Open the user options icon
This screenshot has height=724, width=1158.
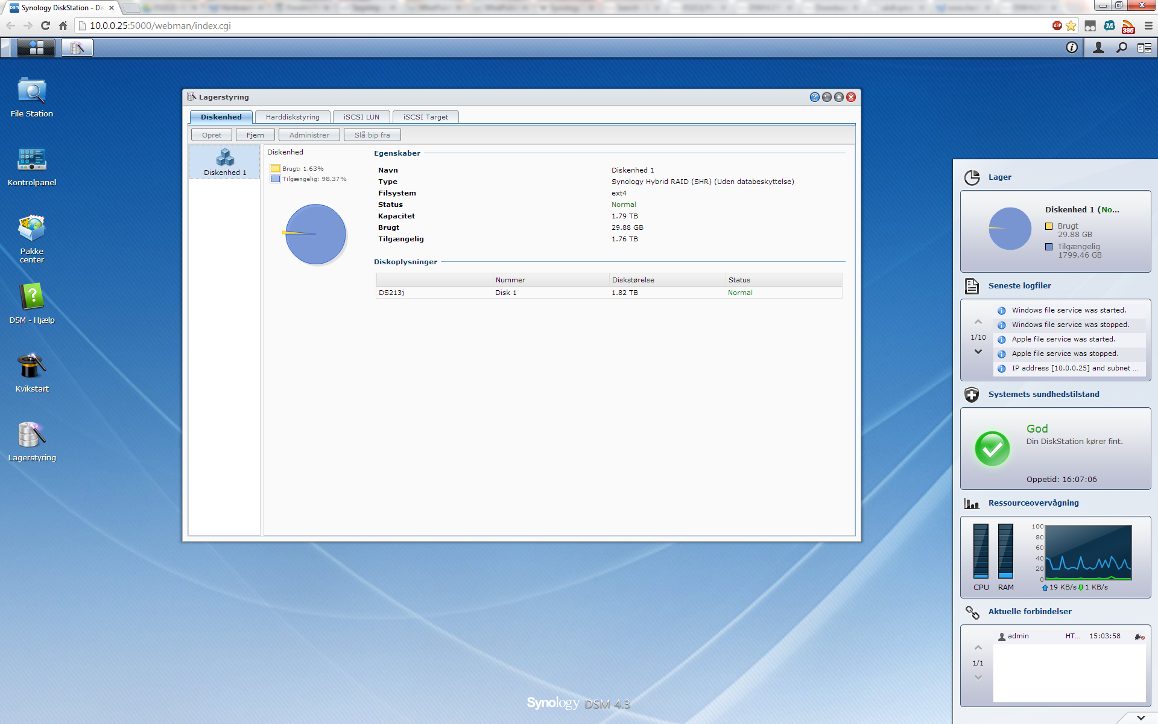1099,48
